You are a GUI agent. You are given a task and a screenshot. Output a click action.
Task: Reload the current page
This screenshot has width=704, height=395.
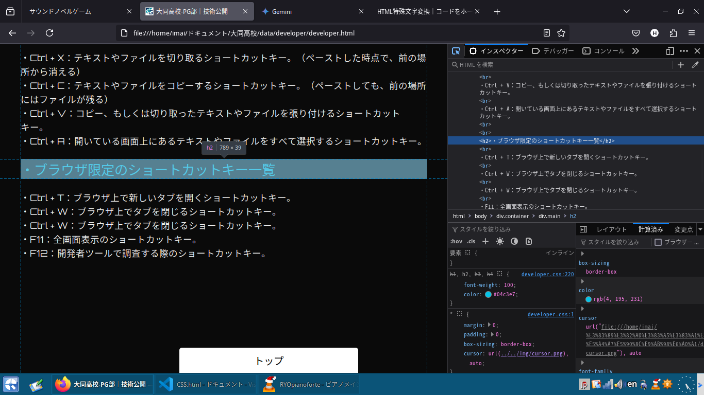click(49, 33)
